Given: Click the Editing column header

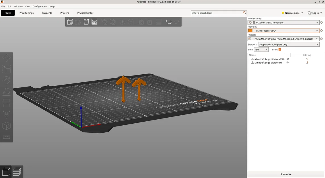Looking at the screenshot, I should click(307, 55).
